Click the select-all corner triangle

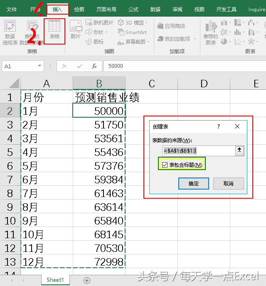[14, 84]
